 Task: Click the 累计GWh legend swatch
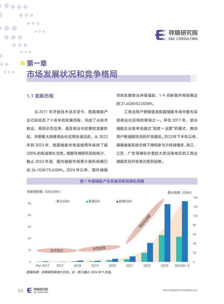pyautogui.click(x=55, y=202)
